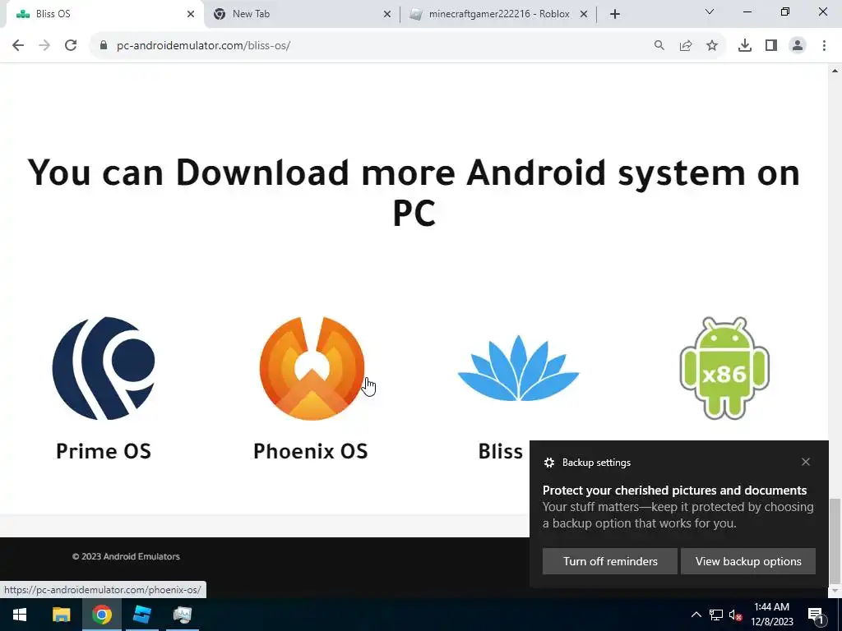Viewport: 842px width, 631px height.
Task: Open Chrome downloads
Action: (x=745, y=46)
